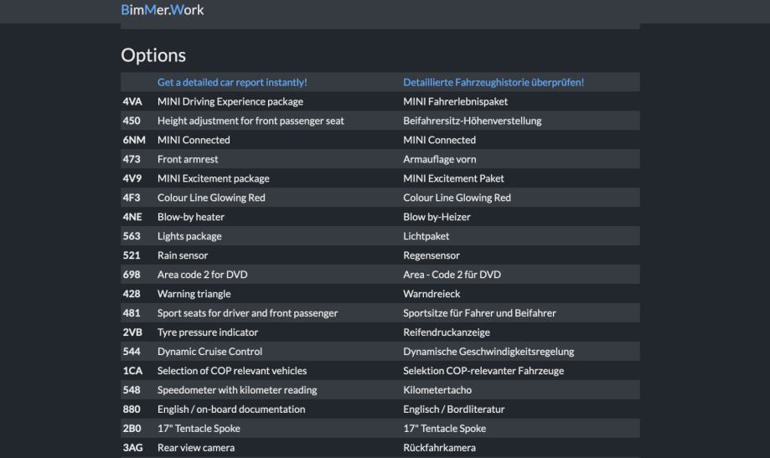The width and height of the screenshot is (770, 458).
Task: Click 'MINI Driving Experience package' text
Action: (x=225, y=101)
